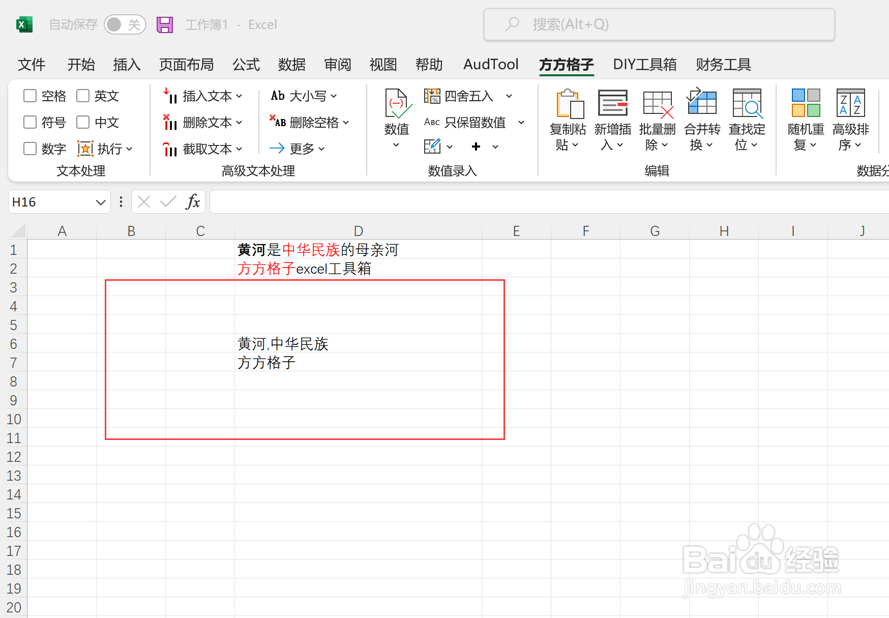Click the 随机重复 colored squares icon
The width and height of the screenshot is (889, 618).
[806, 103]
